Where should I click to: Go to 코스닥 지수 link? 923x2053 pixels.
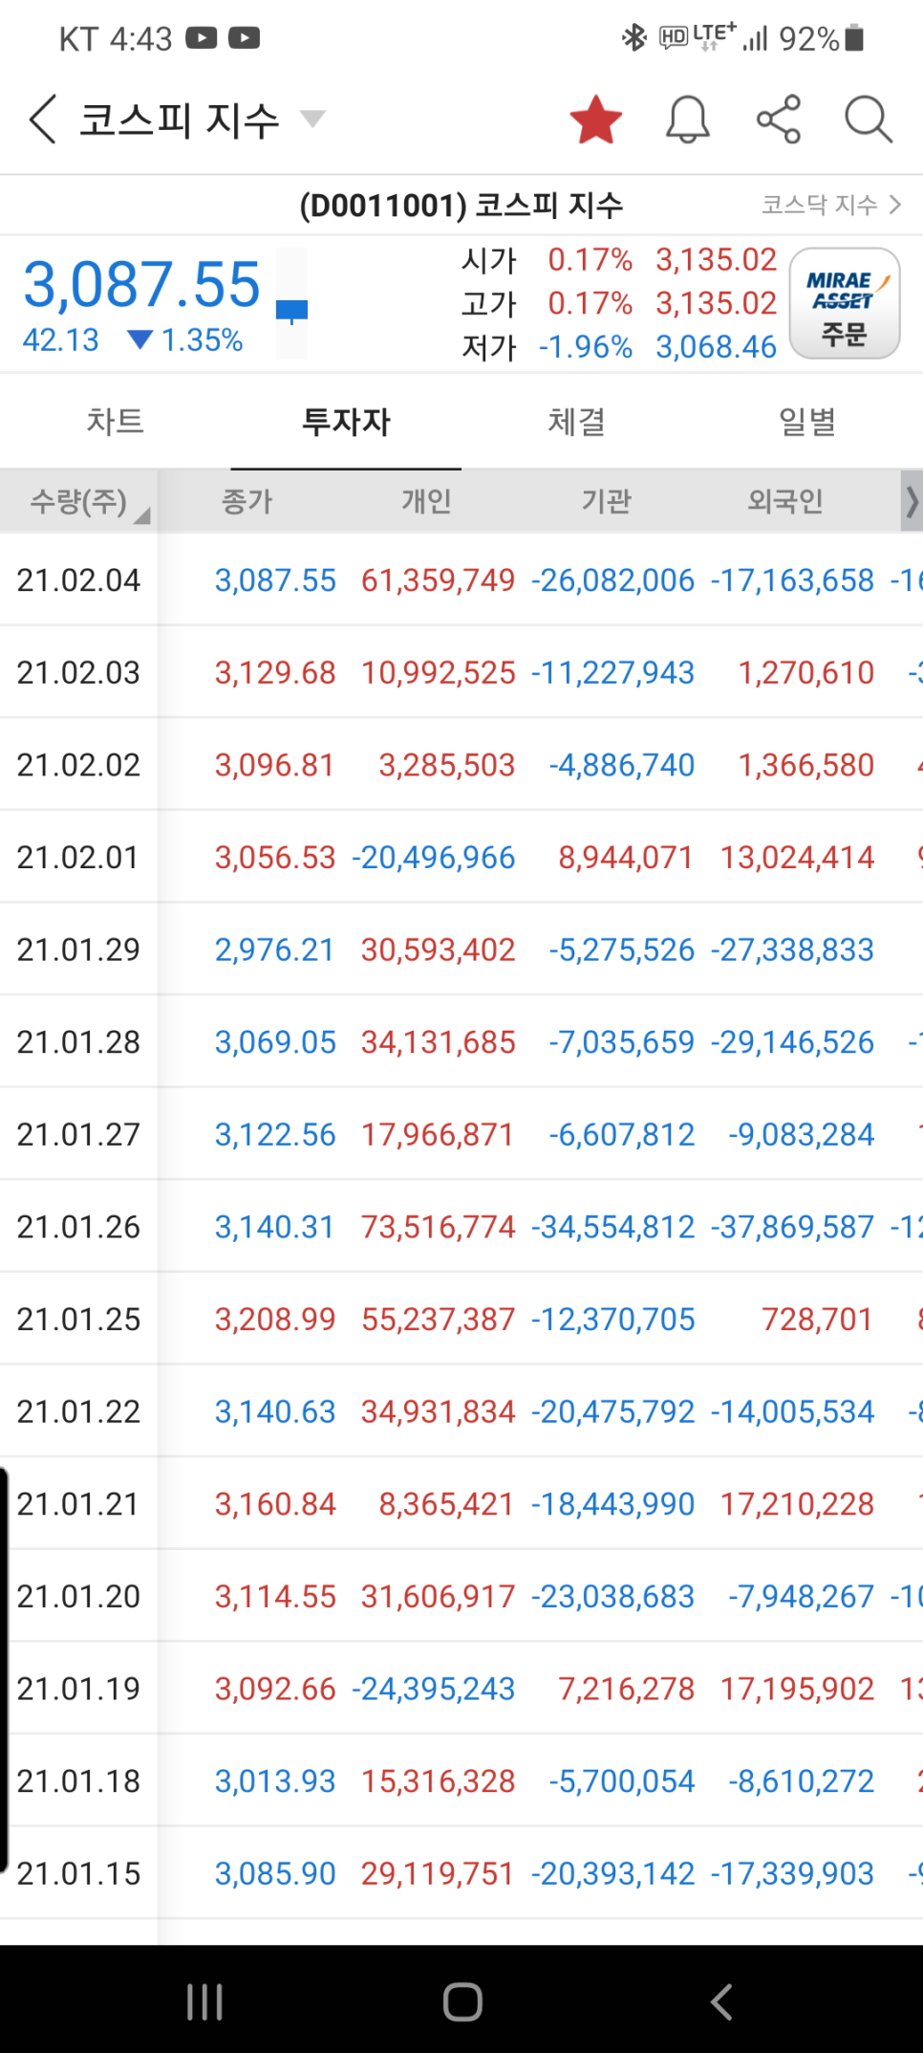click(829, 205)
